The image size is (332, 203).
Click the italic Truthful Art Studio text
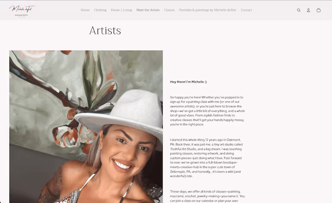[183, 149]
